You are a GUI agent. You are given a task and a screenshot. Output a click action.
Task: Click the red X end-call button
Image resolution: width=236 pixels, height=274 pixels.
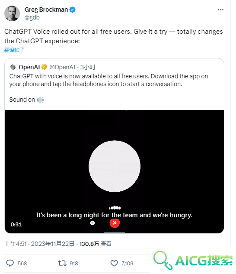click(115, 223)
